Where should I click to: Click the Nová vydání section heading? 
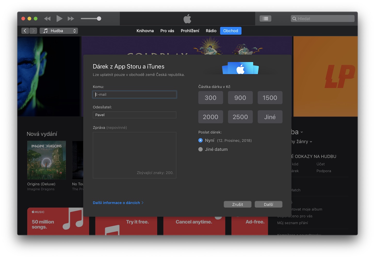pos(42,134)
